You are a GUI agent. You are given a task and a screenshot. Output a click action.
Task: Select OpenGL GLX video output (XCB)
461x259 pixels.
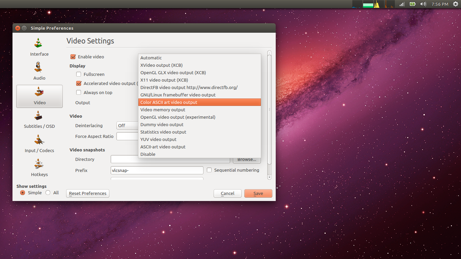[200, 73]
